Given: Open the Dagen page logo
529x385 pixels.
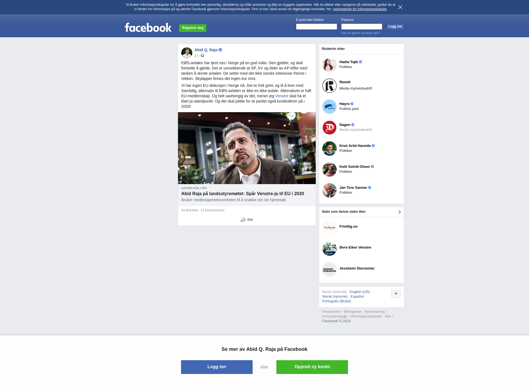Looking at the screenshot, I should tap(330, 128).
